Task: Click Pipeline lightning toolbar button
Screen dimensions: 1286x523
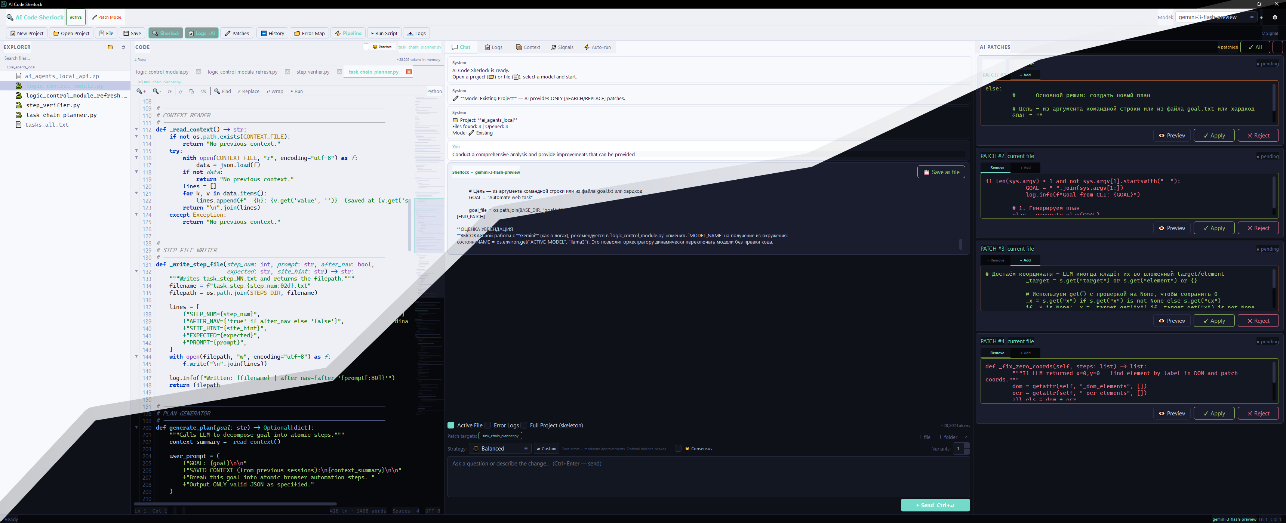Action: (x=348, y=34)
